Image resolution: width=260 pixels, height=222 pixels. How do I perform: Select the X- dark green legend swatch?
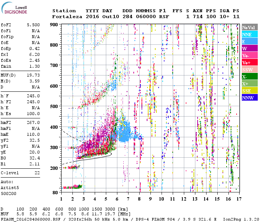pyautogui.click(x=250, y=77)
